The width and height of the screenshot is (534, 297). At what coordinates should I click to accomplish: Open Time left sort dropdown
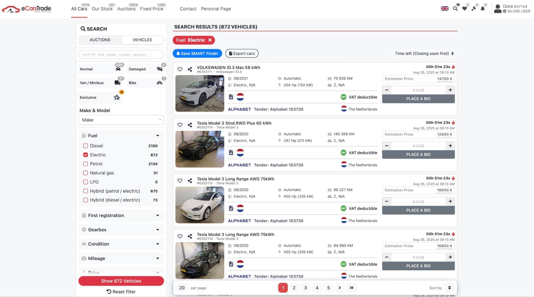[x=424, y=53]
